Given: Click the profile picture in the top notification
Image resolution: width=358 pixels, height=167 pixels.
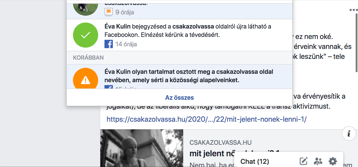Looking at the screenshot, I should [x=85, y=7].
